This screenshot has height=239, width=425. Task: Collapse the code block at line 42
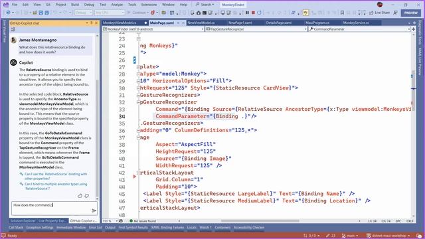(138, 173)
